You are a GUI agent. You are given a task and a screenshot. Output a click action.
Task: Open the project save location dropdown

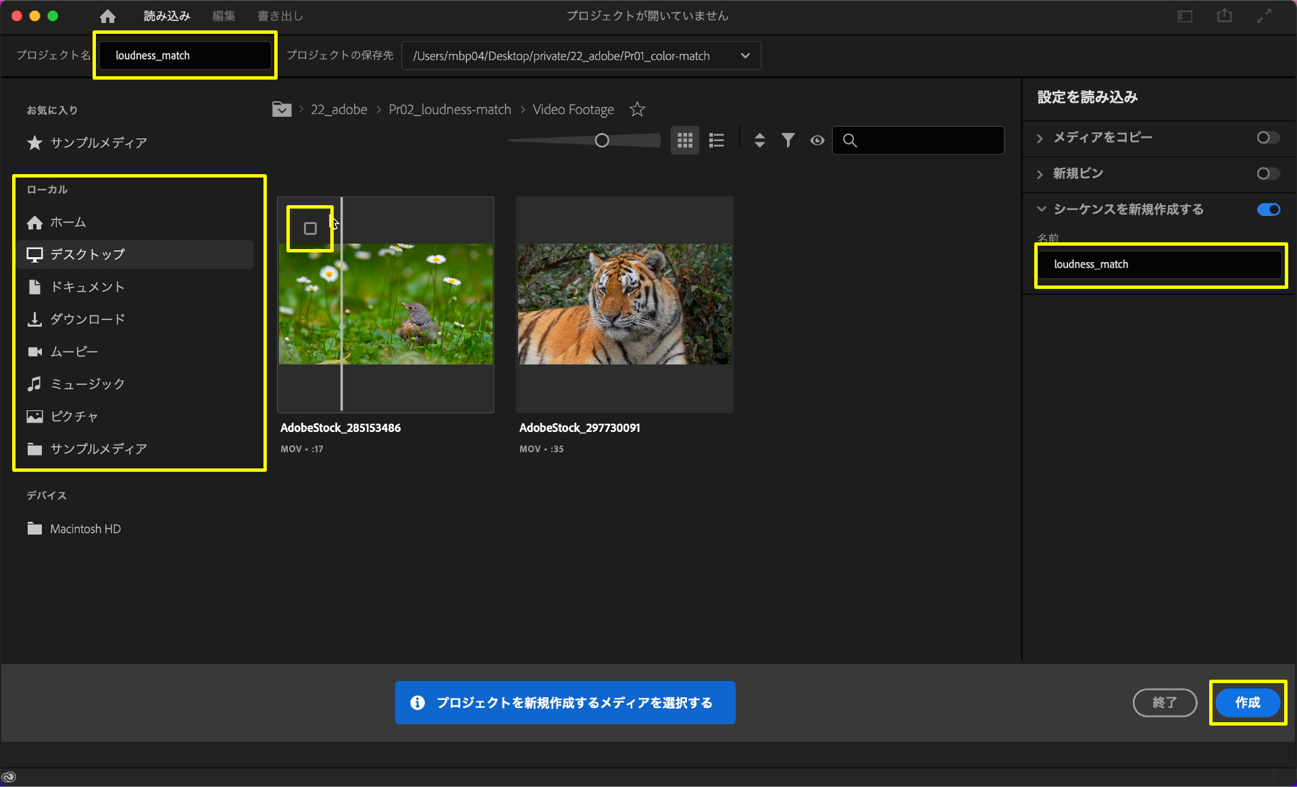[744, 56]
